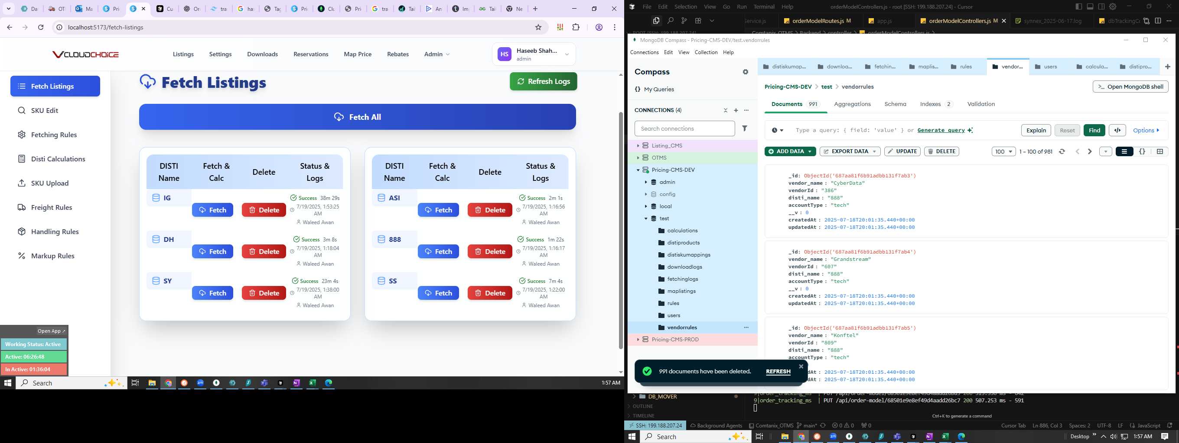This screenshot has width=1179, height=443.
Task: Refresh the documents count in Compass
Action: coord(1062,151)
